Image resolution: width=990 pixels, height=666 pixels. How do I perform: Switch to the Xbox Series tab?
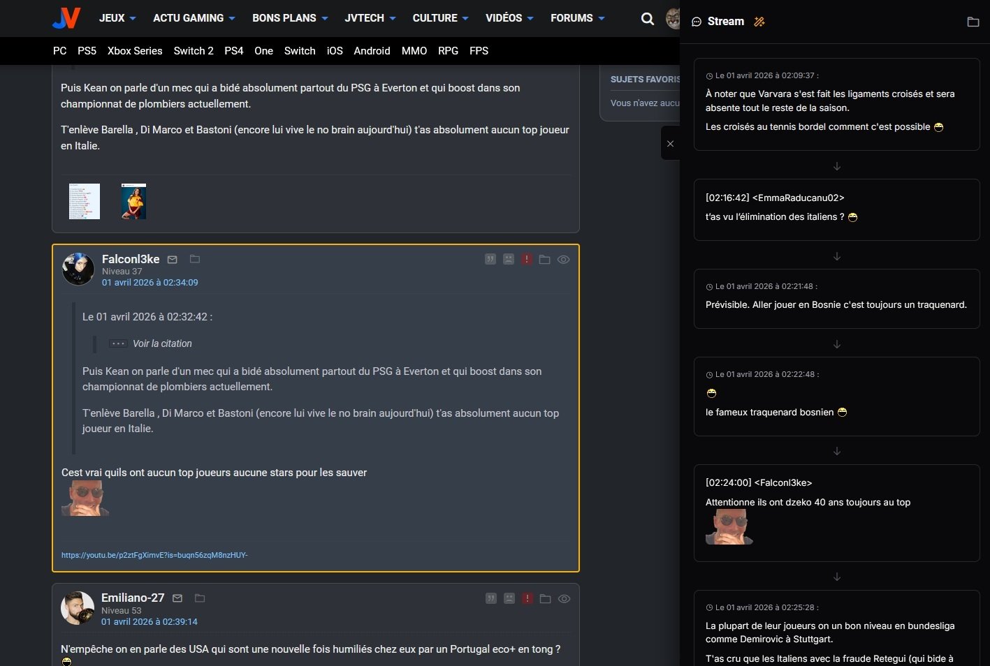coord(135,51)
